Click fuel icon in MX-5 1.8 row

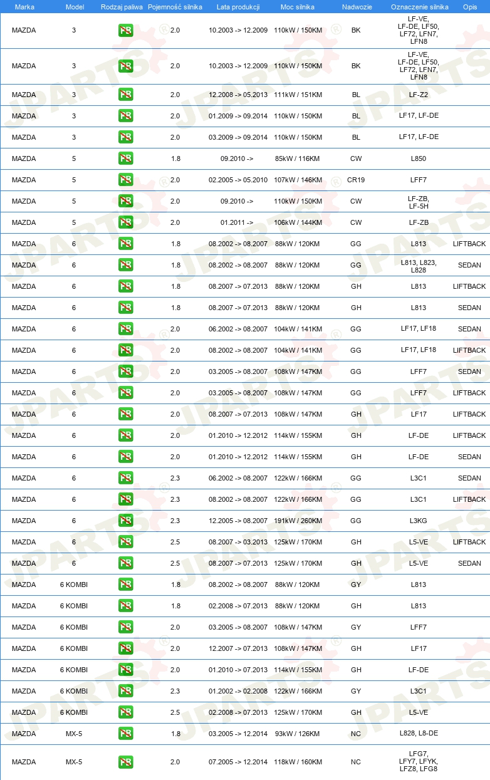tap(125, 734)
